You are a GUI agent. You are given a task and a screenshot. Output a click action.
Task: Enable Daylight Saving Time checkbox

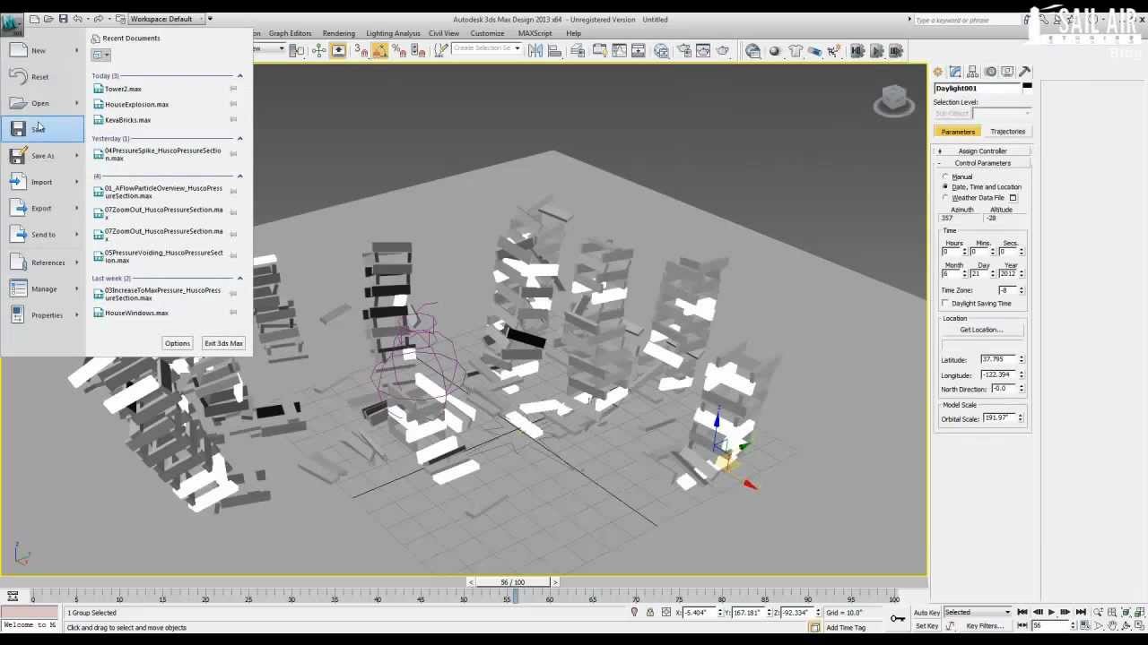[x=945, y=304]
